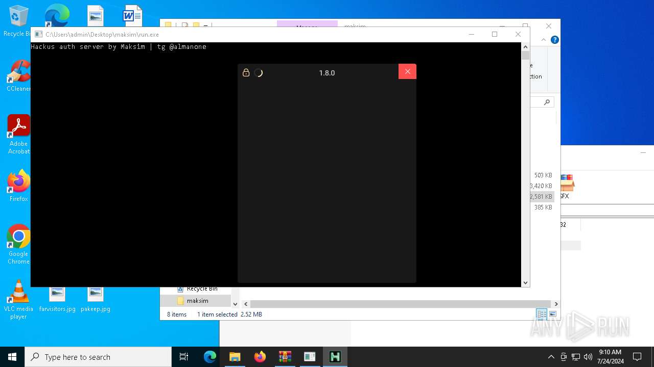
Task: Click the right arrow of Explorer's horizontal scrollbar
Action: click(556, 304)
